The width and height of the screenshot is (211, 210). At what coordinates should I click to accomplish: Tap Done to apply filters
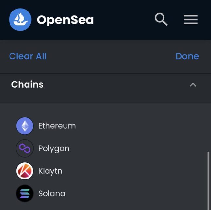pyautogui.click(x=187, y=56)
